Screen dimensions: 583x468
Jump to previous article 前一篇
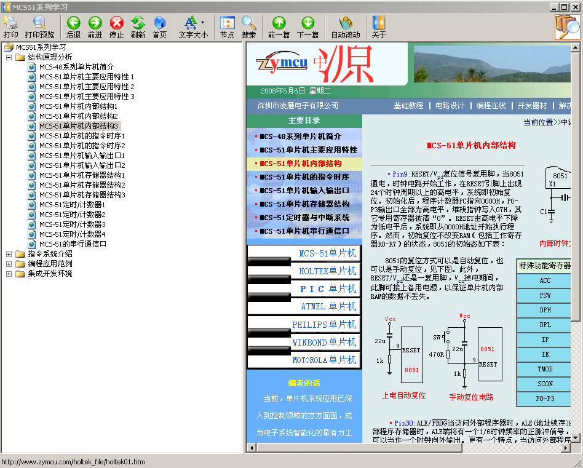[x=279, y=27]
